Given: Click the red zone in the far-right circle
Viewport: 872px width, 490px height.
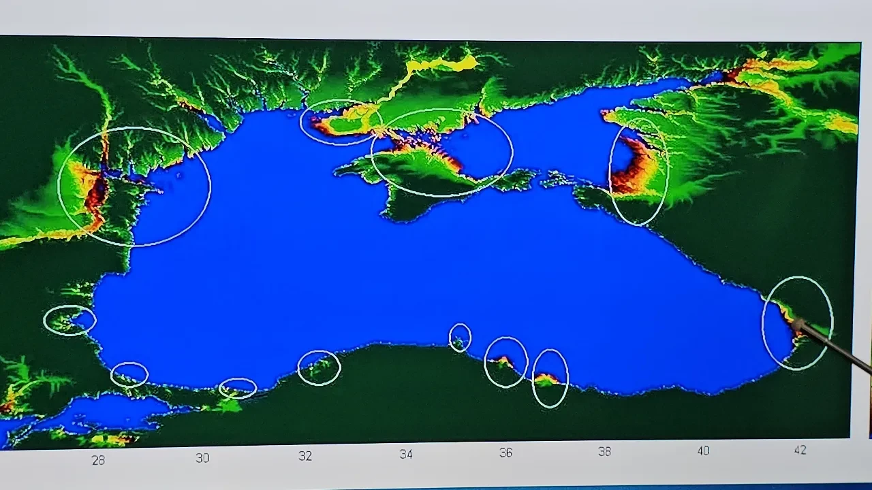Looking at the screenshot, I should pyautogui.click(x=792, y=320).
